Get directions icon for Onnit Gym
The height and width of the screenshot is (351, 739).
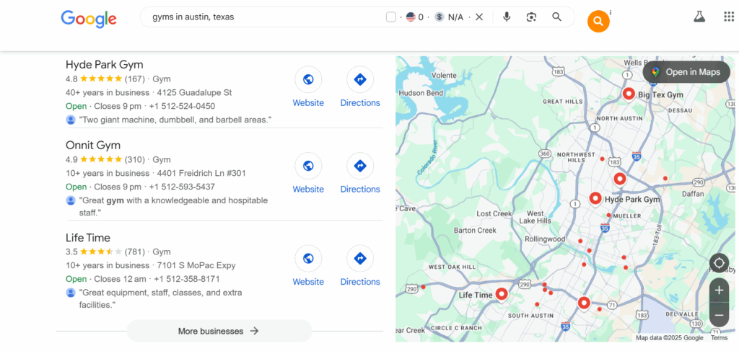360,166
